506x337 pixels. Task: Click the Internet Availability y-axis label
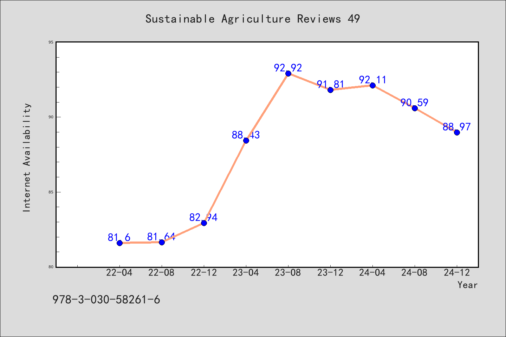(x=27, y=157)
